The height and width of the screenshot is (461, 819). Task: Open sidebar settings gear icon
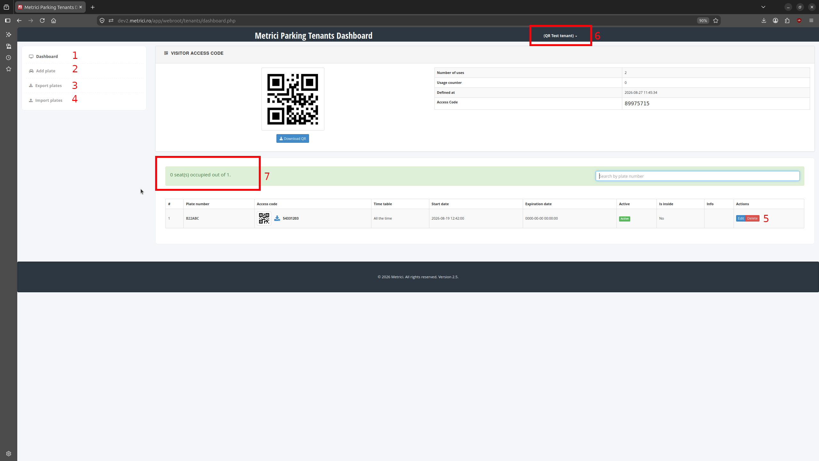(9, 454)
